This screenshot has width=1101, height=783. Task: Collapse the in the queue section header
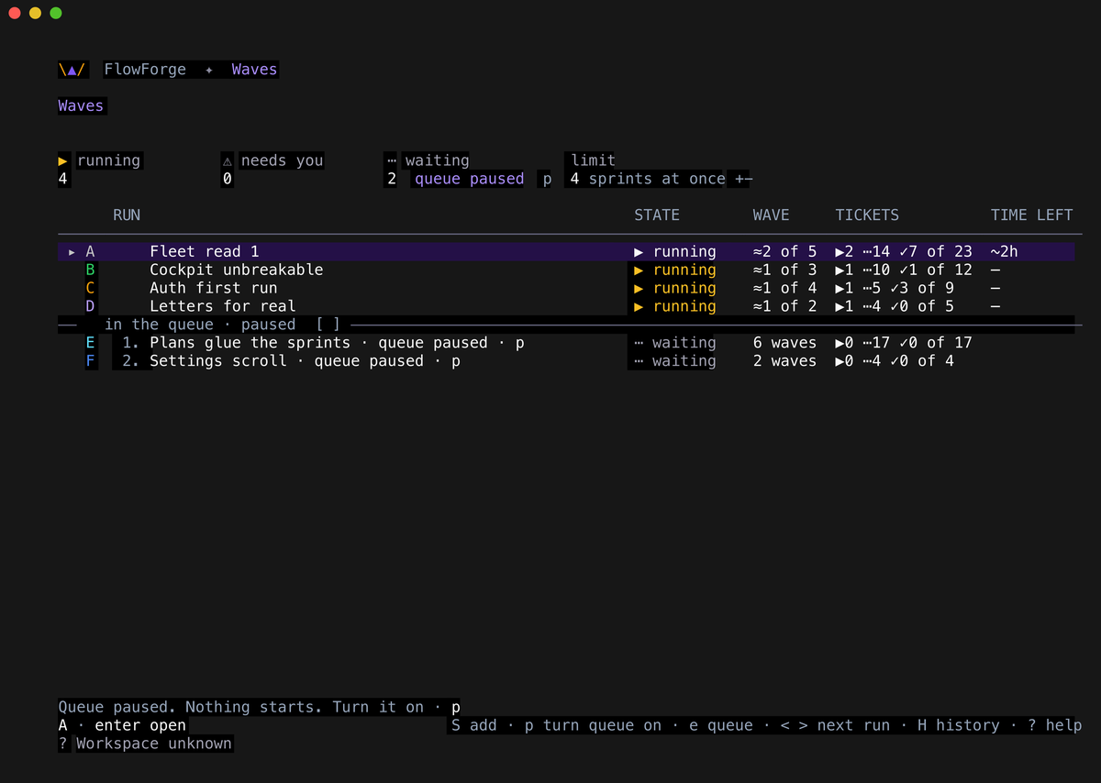tap(200, 325)
